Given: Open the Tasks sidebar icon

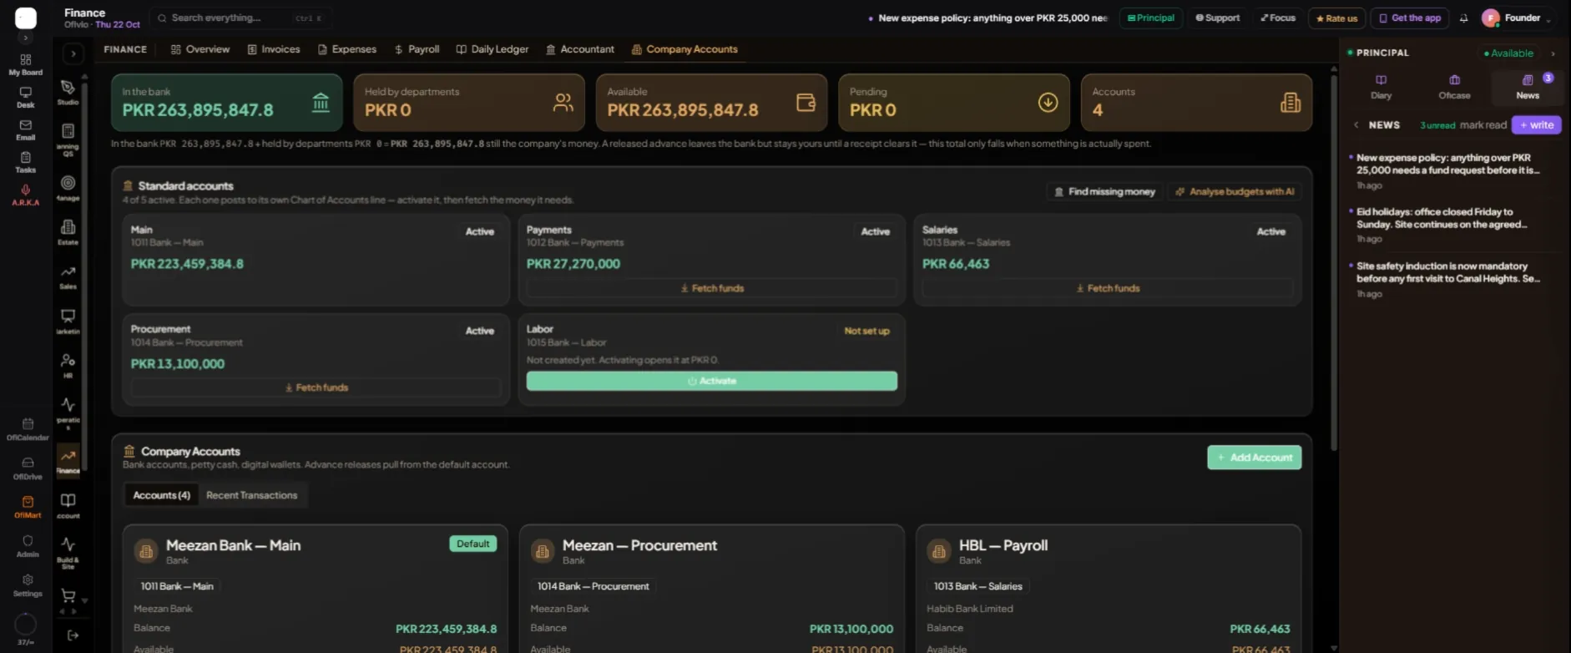Looking at the screenshot, I should (x=26, y=162).
